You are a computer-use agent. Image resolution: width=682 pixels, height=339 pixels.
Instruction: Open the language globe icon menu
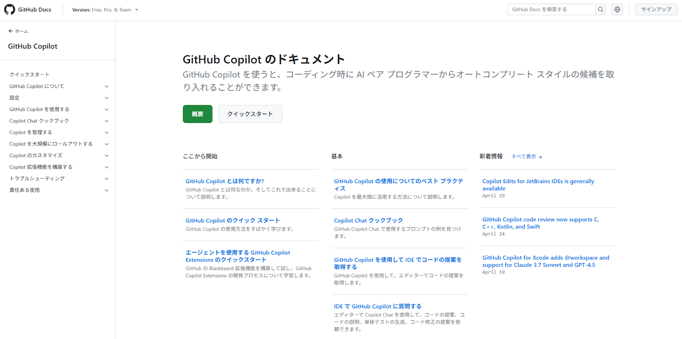click(617, 9)
